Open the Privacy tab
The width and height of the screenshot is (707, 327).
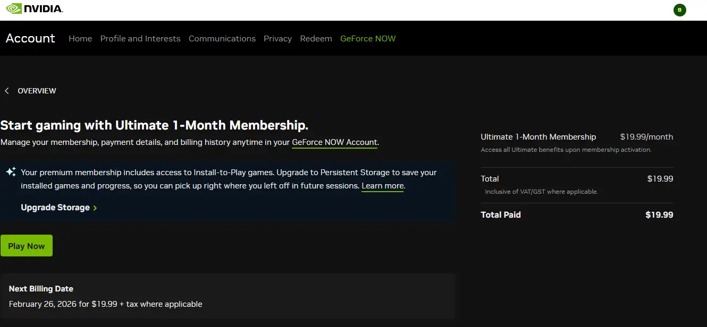[277, 38]
